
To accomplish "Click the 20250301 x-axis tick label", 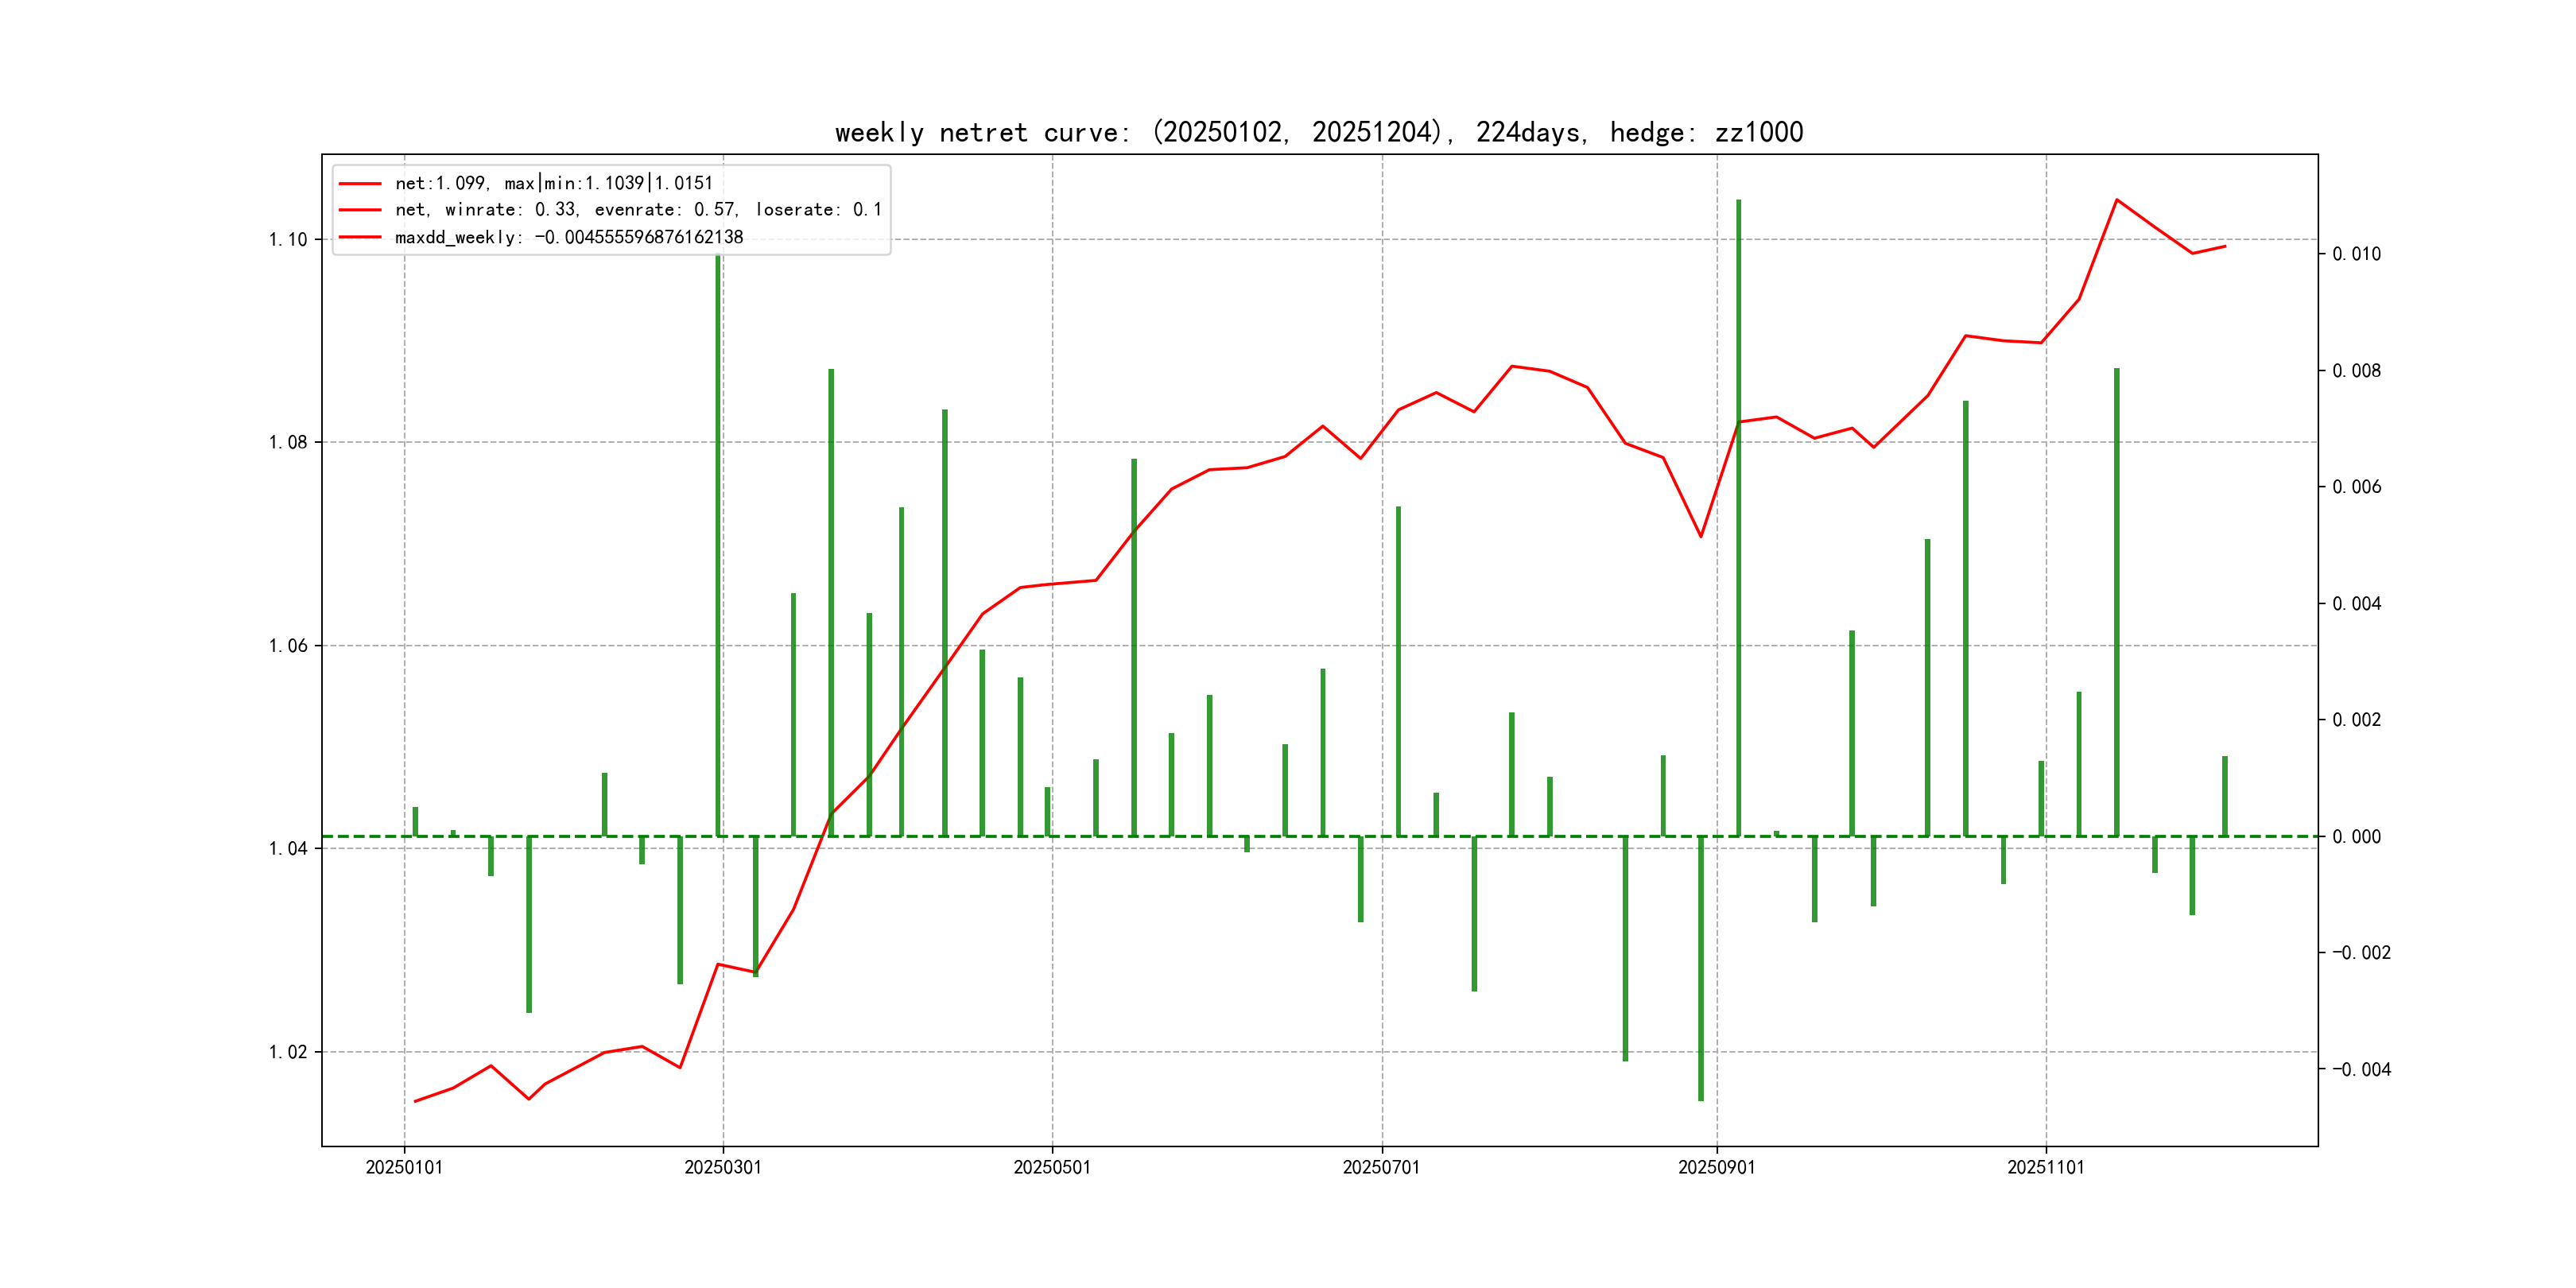I will (722, 1167).
